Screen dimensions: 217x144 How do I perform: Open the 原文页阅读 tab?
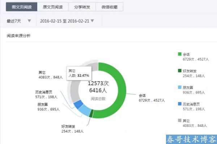(53, 7)
